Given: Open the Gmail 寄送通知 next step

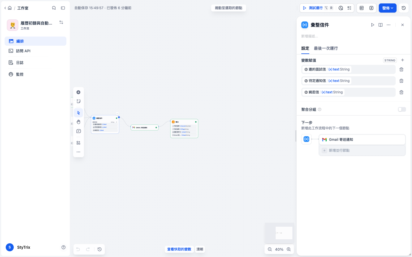Looking at the screenshot, I should [362, 140].
